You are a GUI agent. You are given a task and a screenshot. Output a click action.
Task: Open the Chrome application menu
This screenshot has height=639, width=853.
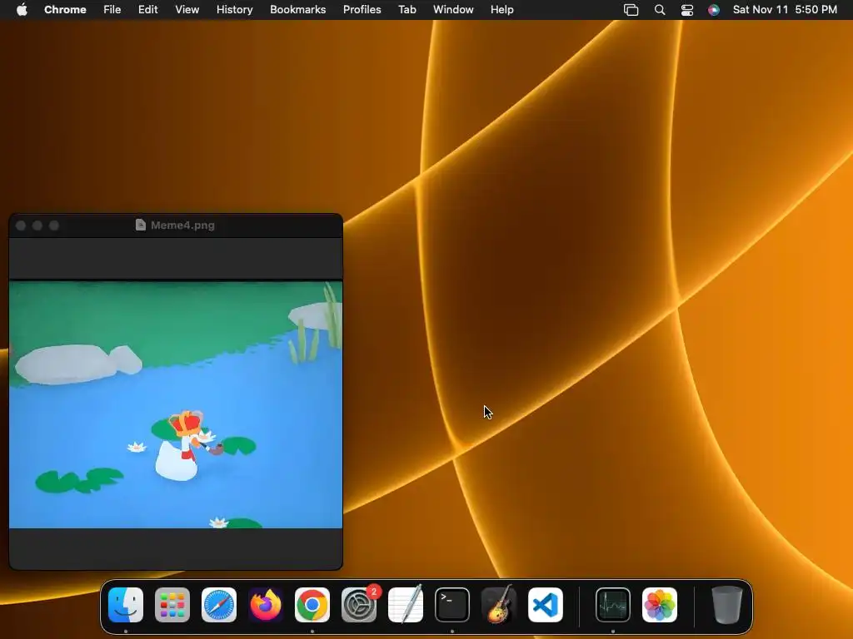point(65,10)
